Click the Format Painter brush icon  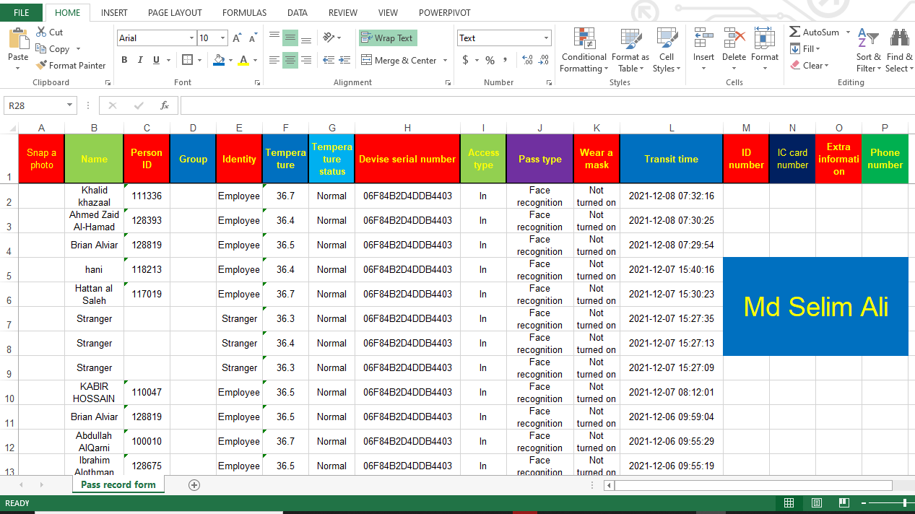41,65
